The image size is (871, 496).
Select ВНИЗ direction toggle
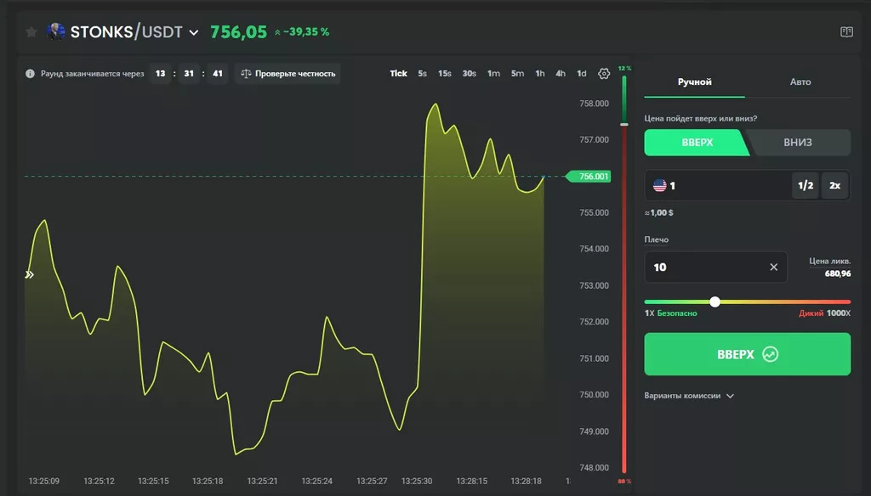(x=798, y=143)
